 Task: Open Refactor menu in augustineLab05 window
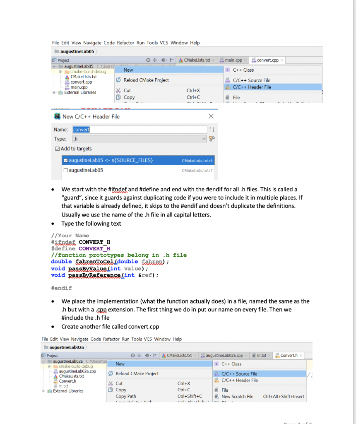(125, 43)
